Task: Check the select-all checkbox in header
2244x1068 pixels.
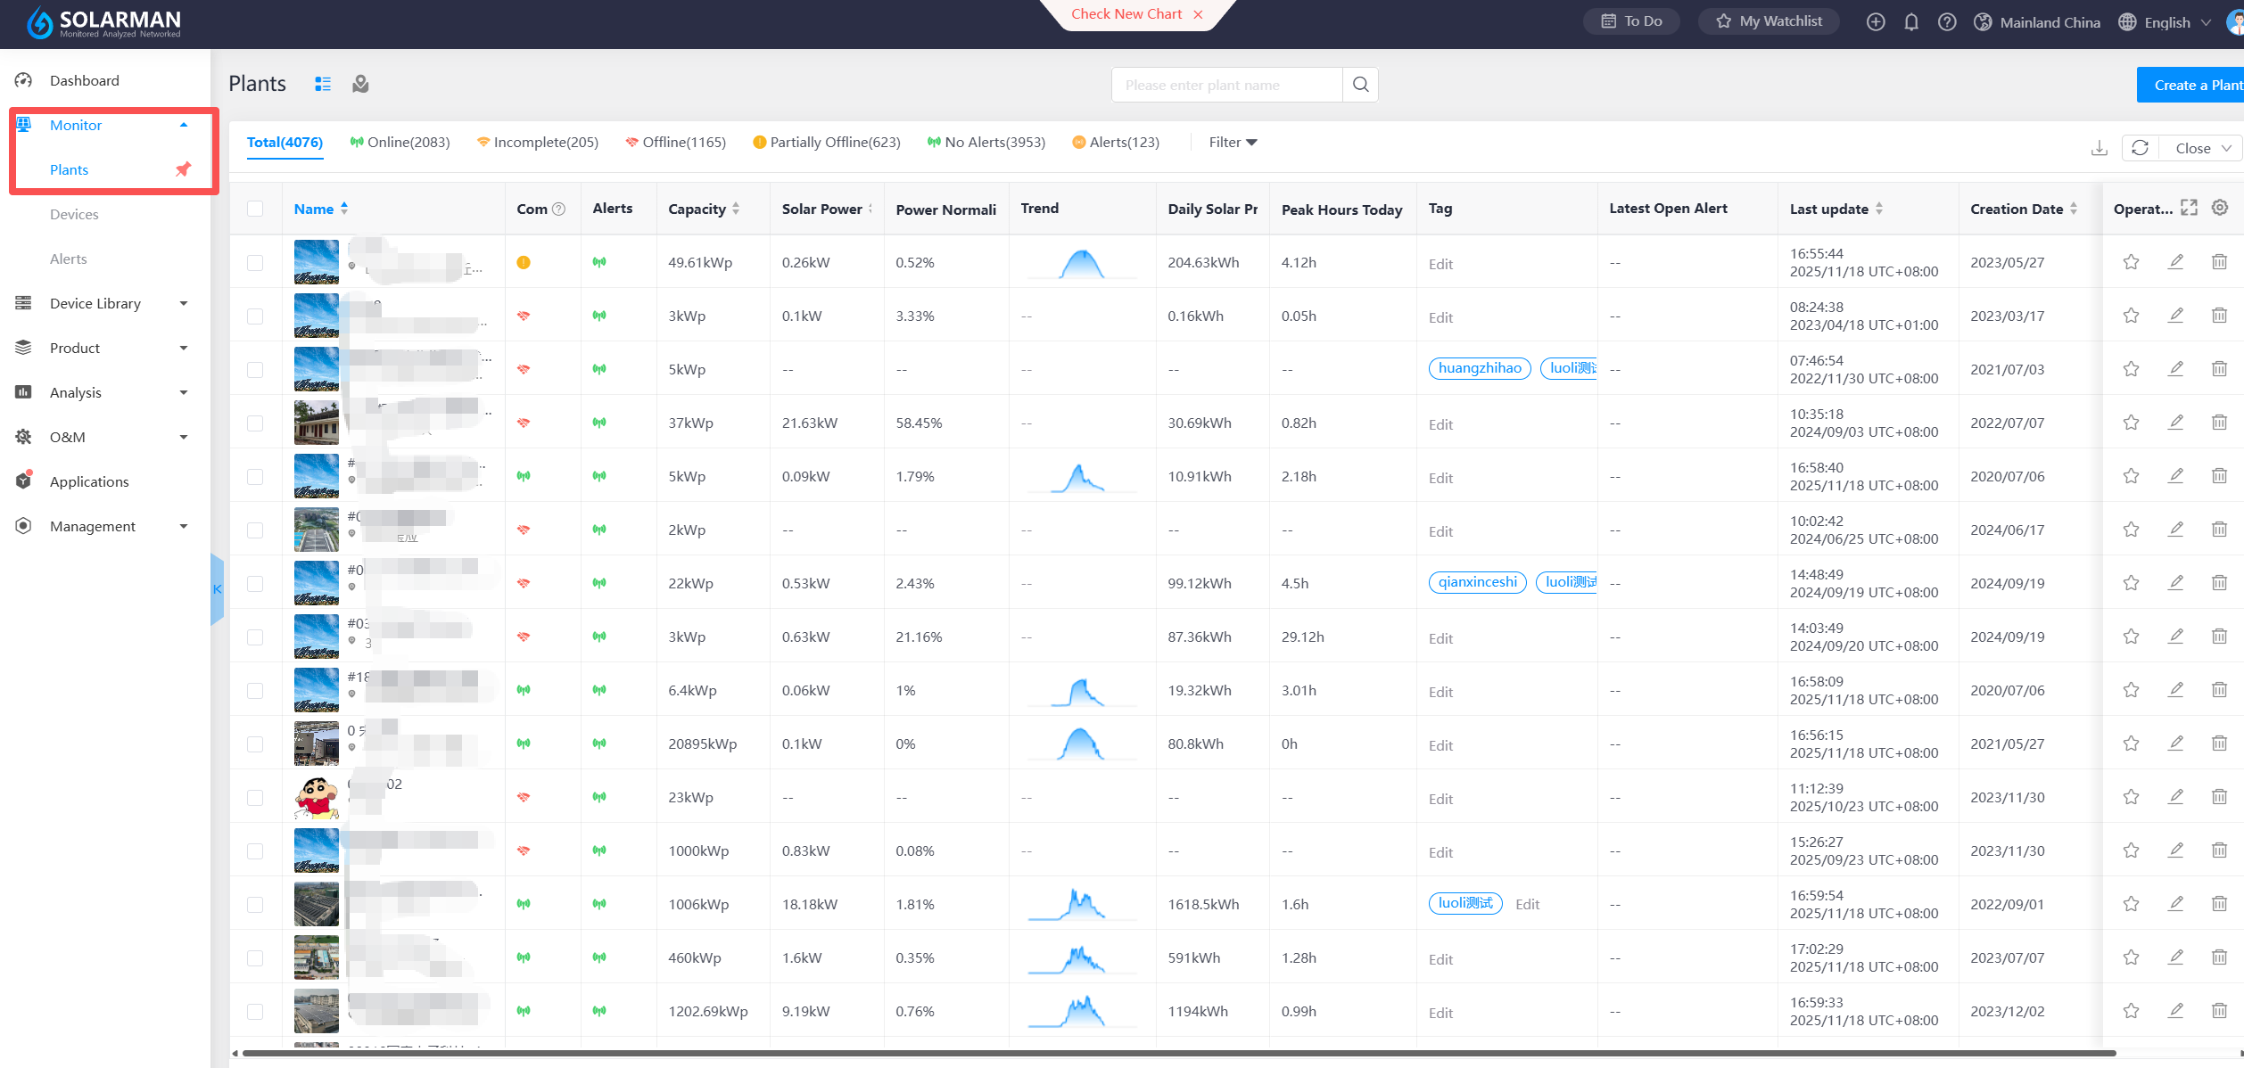Action: pyautogui.click(x=255, y=209)
